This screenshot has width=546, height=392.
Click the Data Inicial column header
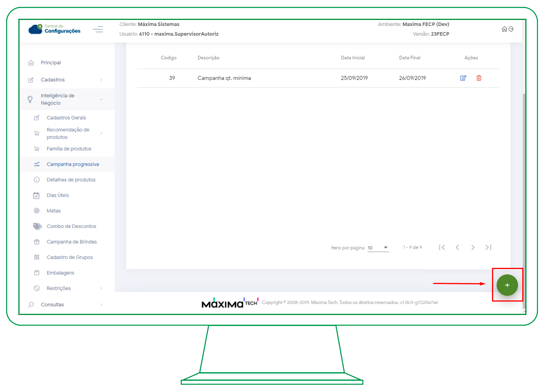click(x=353, y=58)
